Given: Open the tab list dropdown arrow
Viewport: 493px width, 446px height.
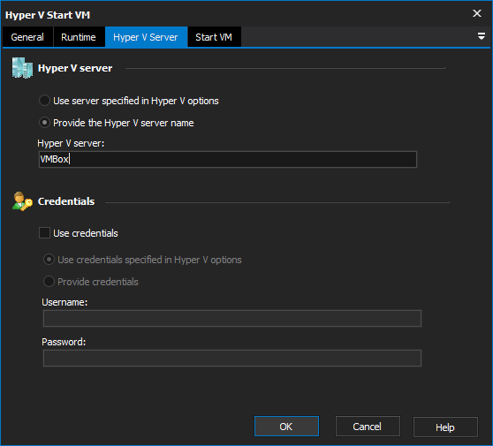Looking at the screenshot, I should (x=481, y=36).
